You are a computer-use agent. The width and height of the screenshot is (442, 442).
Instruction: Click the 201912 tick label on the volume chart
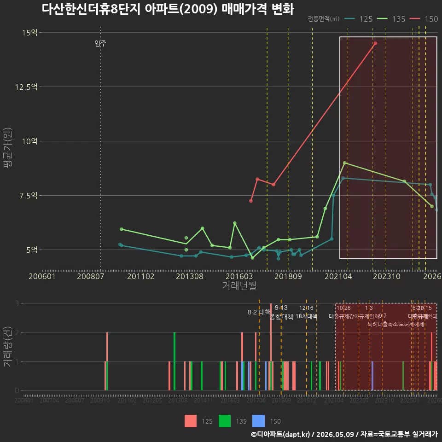coord(307,400)
